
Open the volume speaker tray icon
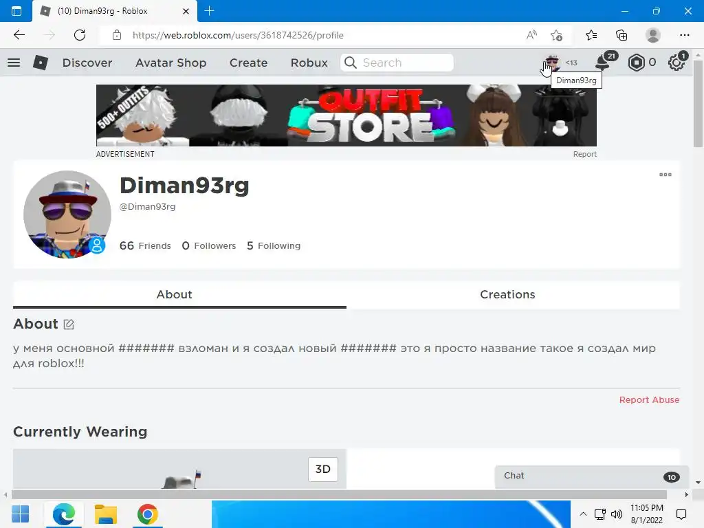click(x=617, y=514)
